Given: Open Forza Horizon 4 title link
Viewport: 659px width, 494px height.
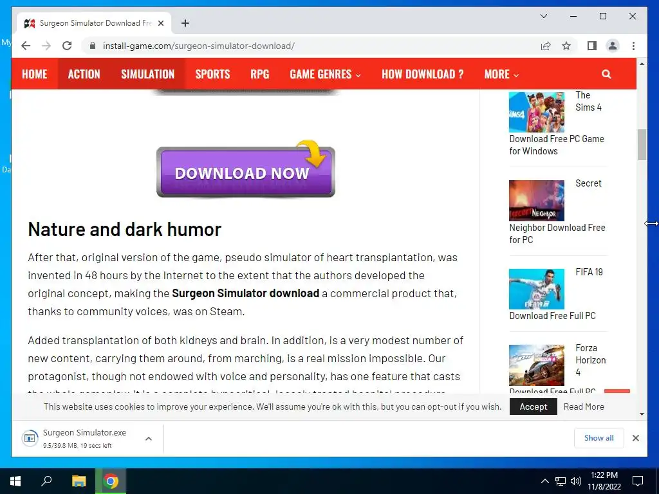Looking at the screenshot, I should [x=591, y=360].
